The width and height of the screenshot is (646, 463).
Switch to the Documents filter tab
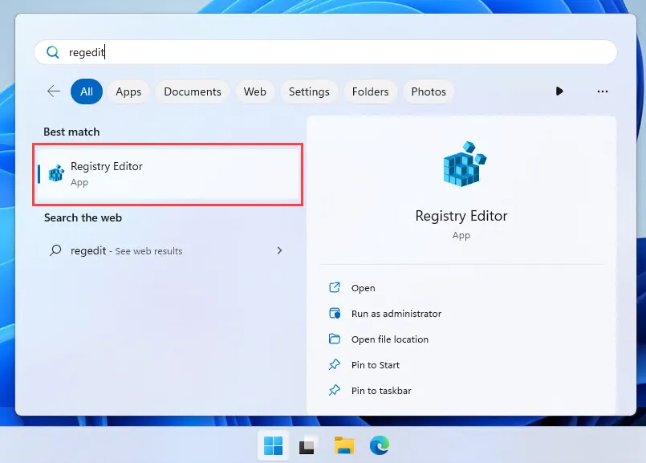point(193,91)
